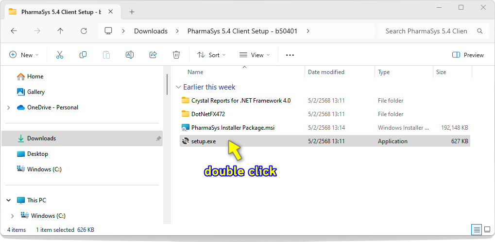Switch to details view icon in status bar

(477, 230)
